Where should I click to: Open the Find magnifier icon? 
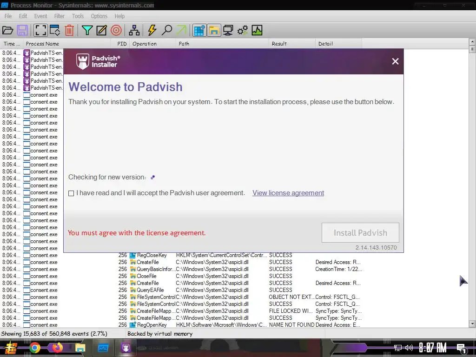pyautogui.click(x=167, y=30)
